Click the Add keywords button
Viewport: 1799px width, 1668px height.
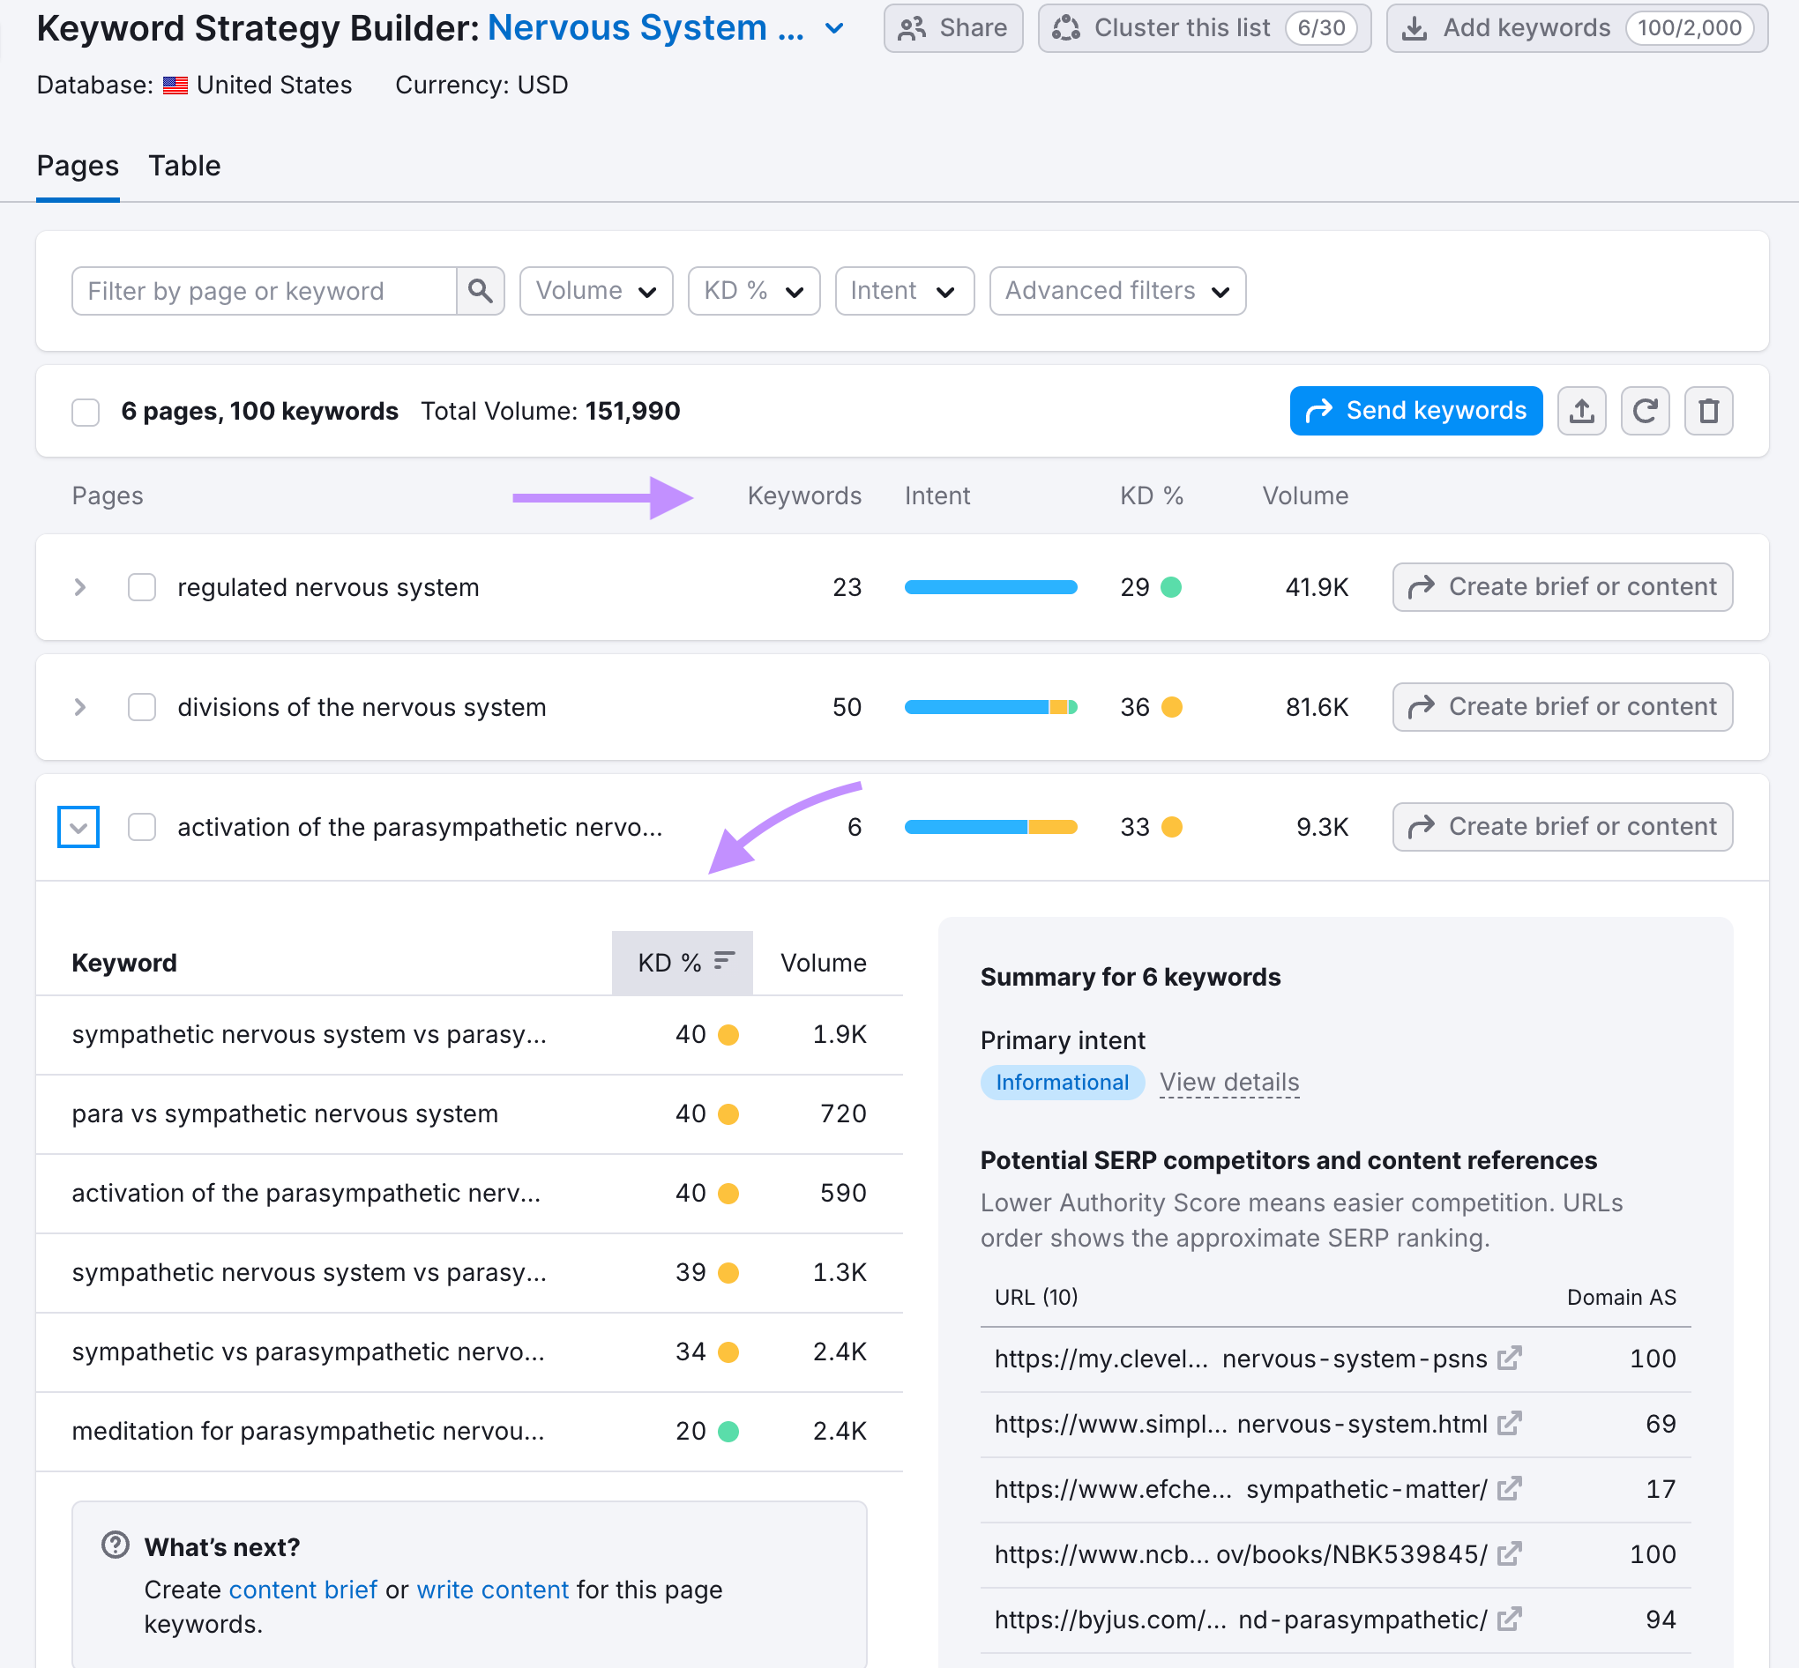click(1576, 28)
